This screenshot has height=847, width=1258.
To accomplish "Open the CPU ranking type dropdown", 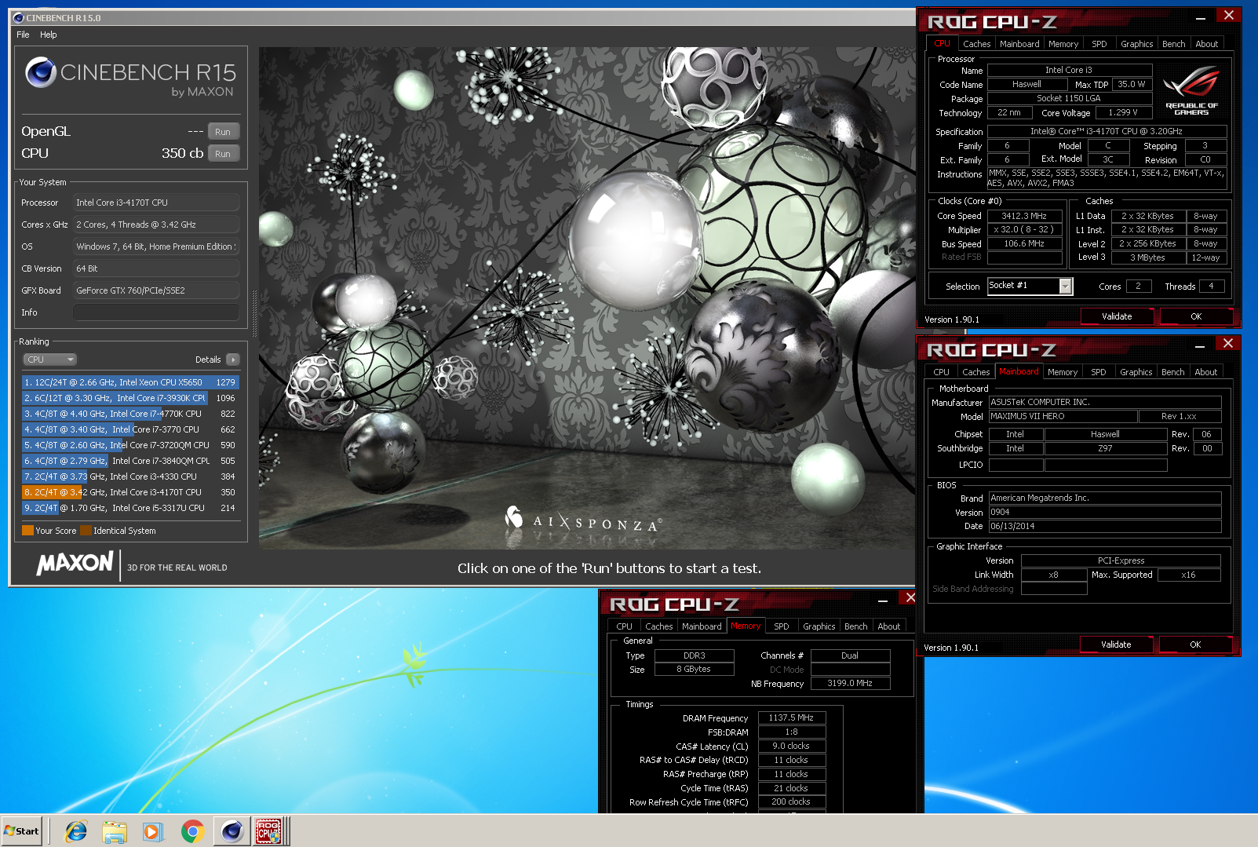I will 49,360.
